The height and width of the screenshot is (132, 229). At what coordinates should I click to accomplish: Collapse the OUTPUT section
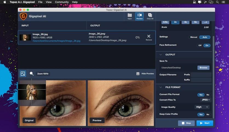[x=161, y=55]
